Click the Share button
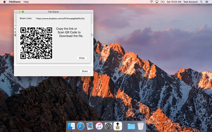Screen dimensions: 212x132 85,71
